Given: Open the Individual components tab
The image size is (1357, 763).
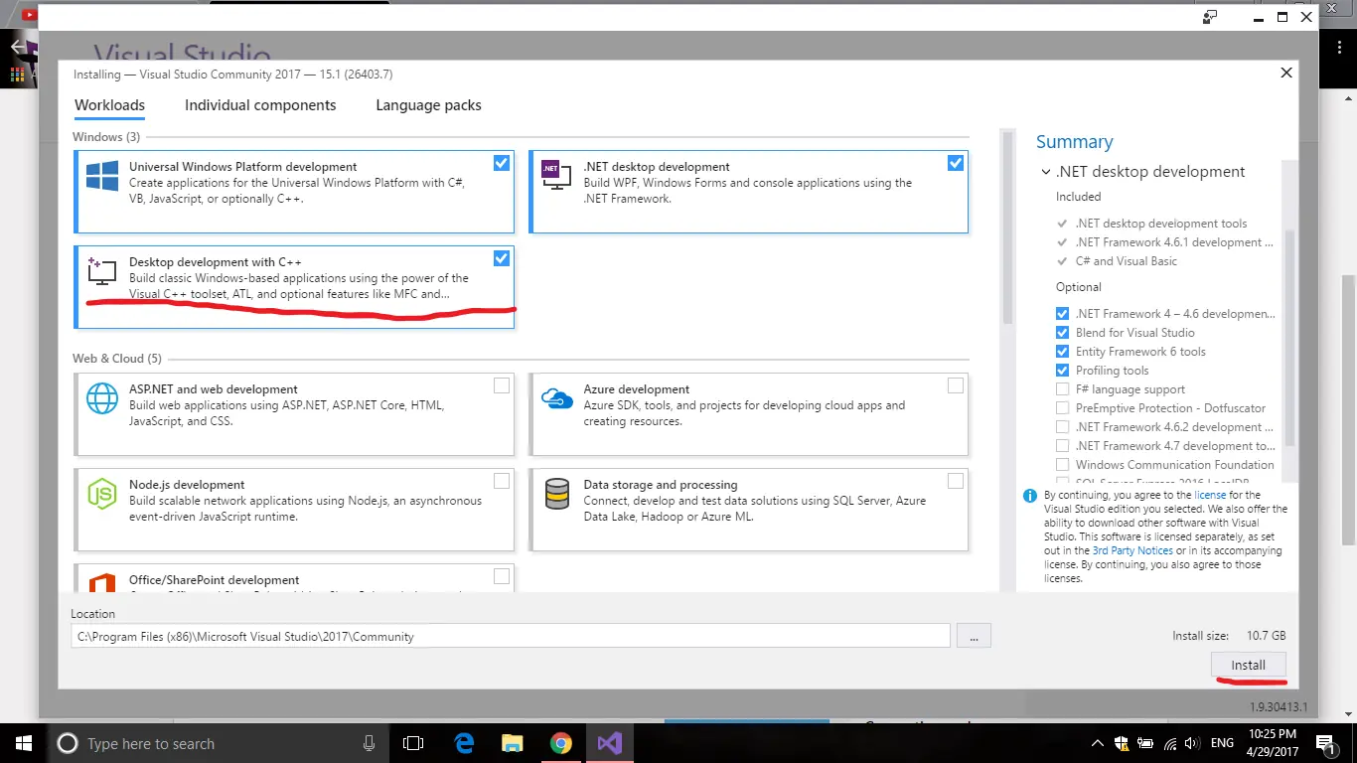Looking at the screenshot, I should (x=260, y=105).
